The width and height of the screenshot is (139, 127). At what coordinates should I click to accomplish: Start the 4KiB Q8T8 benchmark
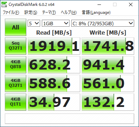point(16,65)
